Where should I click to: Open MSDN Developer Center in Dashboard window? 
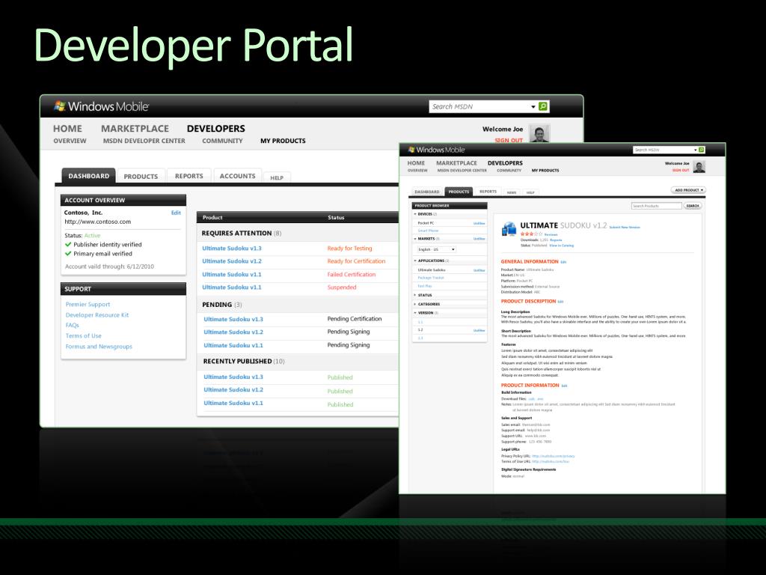(144, 141)
